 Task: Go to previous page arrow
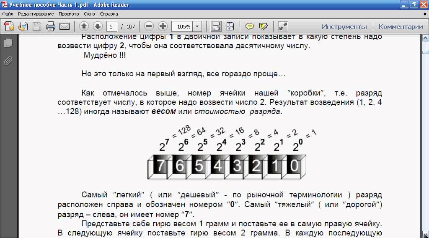[x=84, y=26]
